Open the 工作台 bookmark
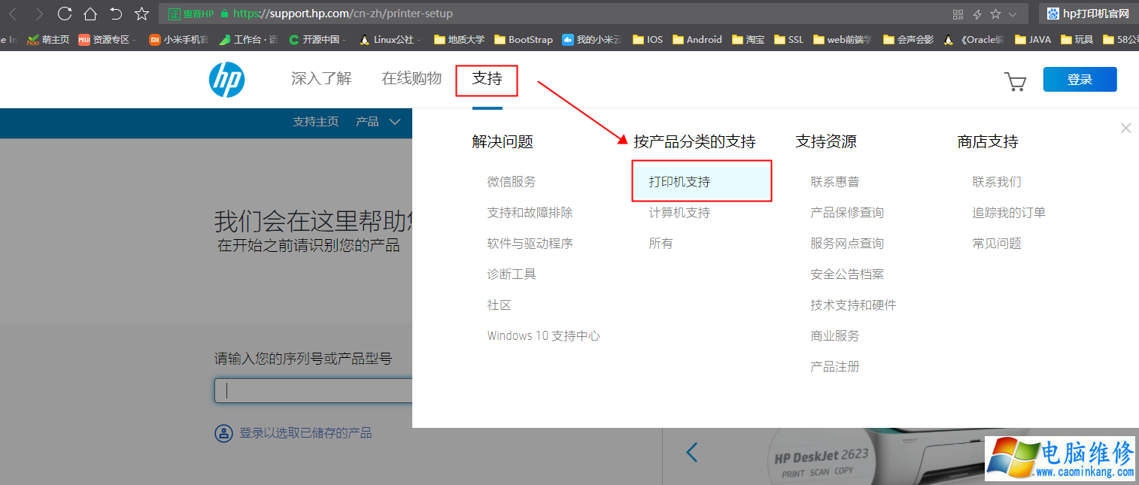This screenshot has height=485, width=1139. tap(248, 40)
